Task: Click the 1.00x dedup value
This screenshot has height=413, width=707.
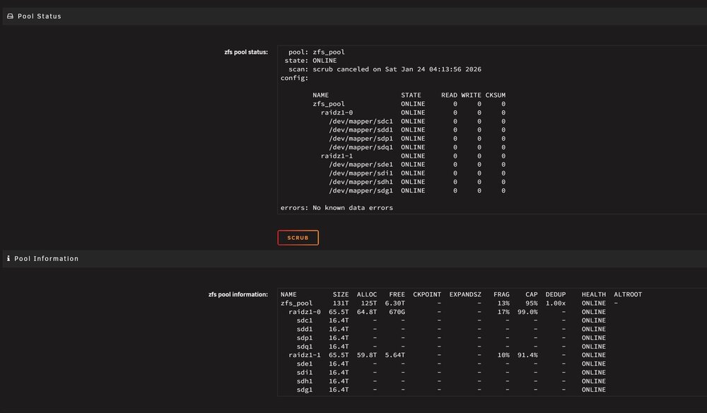Action: click(556, 303)
